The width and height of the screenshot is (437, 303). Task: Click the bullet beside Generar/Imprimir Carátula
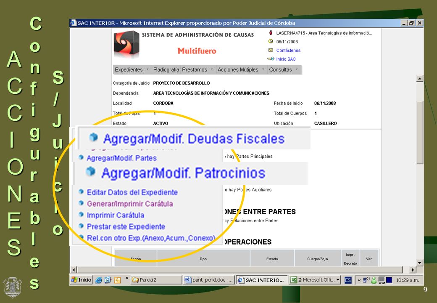coord(81,203)
